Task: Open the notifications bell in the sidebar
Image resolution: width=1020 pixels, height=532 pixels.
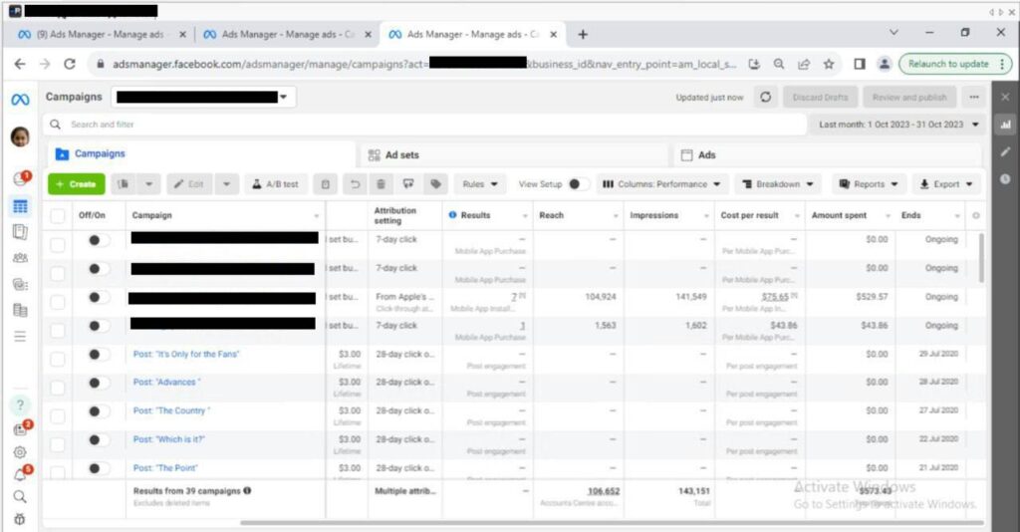Action: (20, 475)
